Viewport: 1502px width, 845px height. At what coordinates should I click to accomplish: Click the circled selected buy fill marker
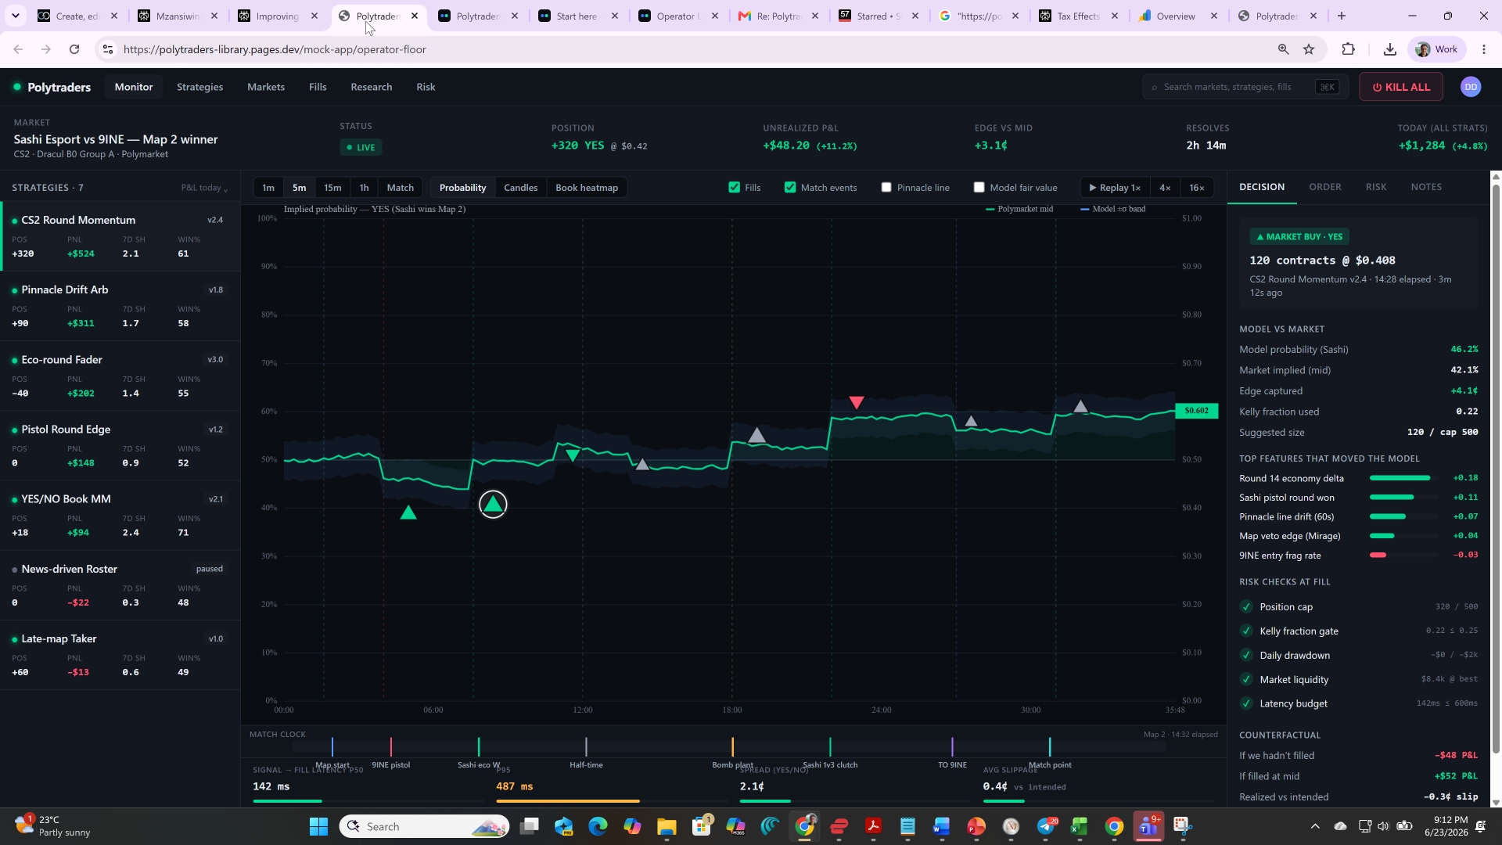pyautogui.click(x=493, y=505)
